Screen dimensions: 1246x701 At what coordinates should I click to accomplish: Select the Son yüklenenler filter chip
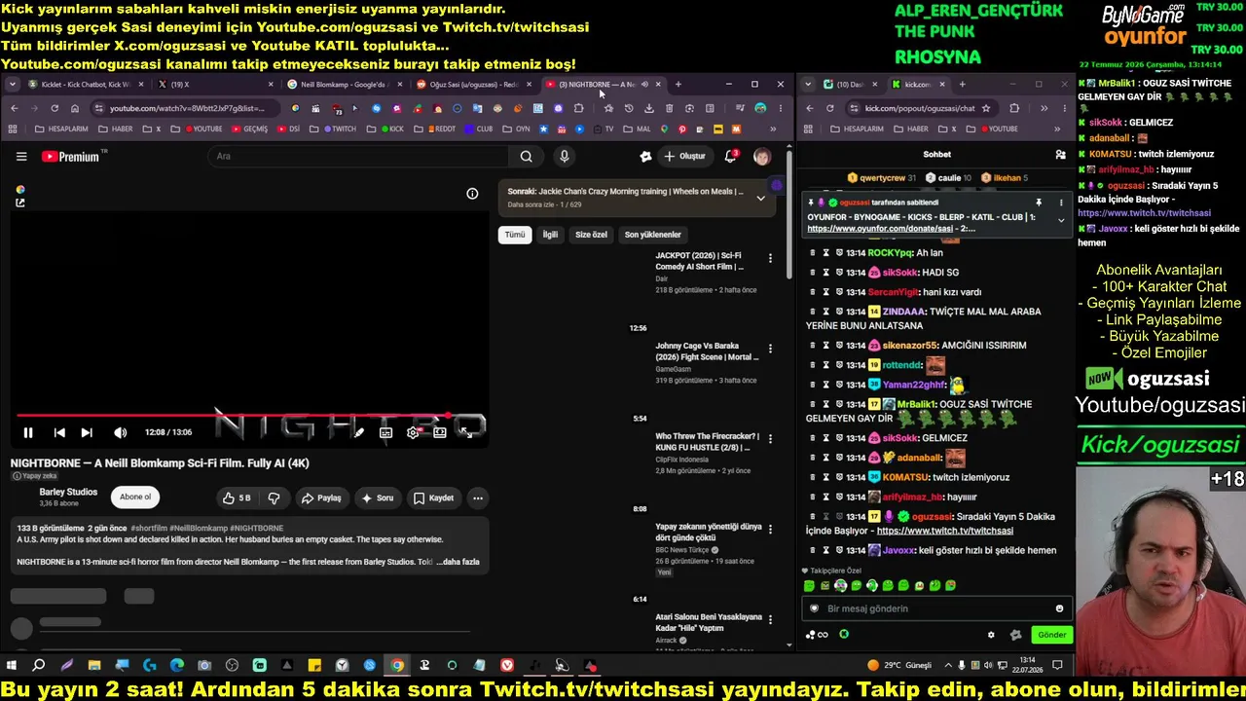[x=653, y=235]
